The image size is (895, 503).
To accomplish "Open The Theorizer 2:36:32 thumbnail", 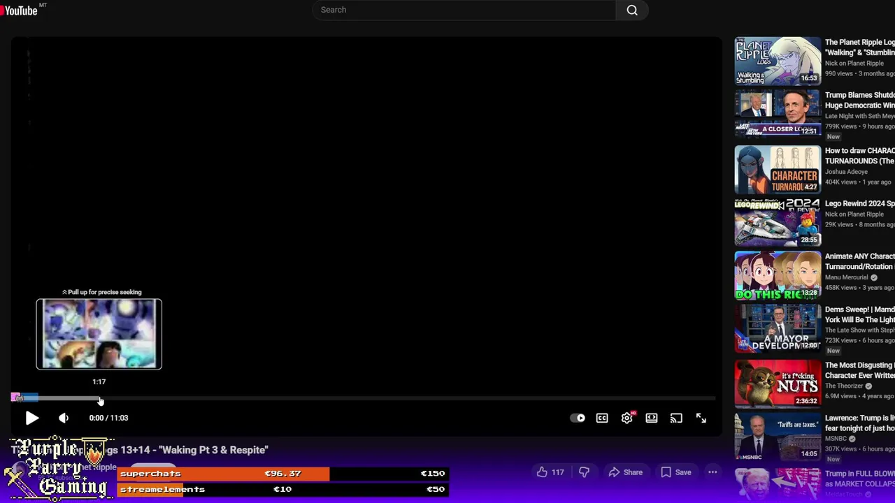I will click(778, 384).
